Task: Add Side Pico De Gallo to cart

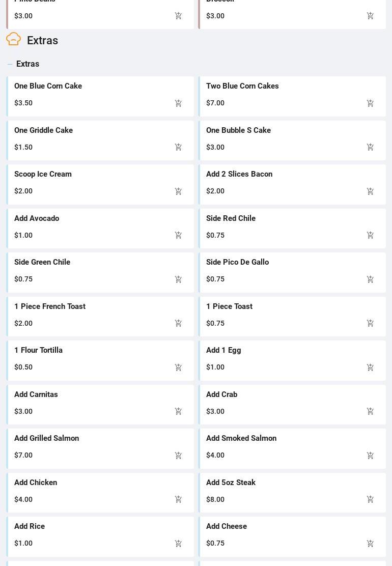Action: point(370,279)
